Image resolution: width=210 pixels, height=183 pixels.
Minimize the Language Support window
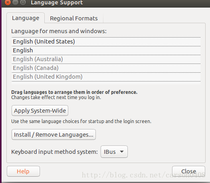coord(16,2)
